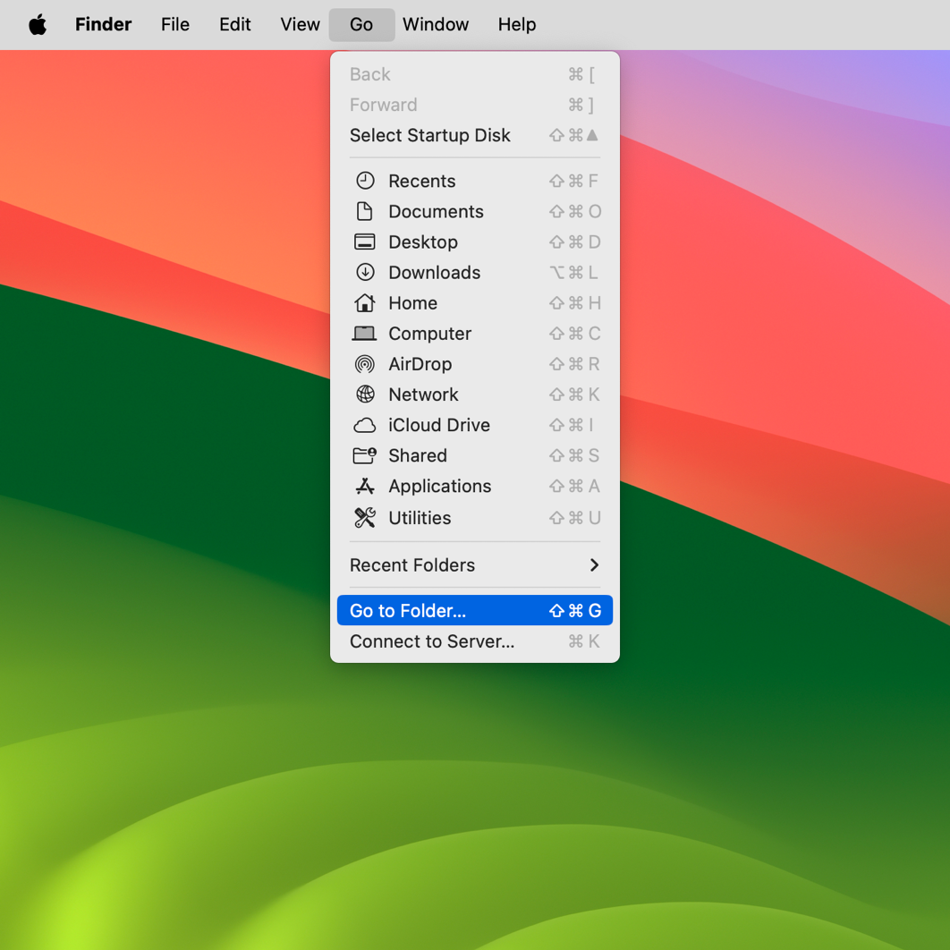
Task: Open the File menu
Action: (x=175, y=24)
